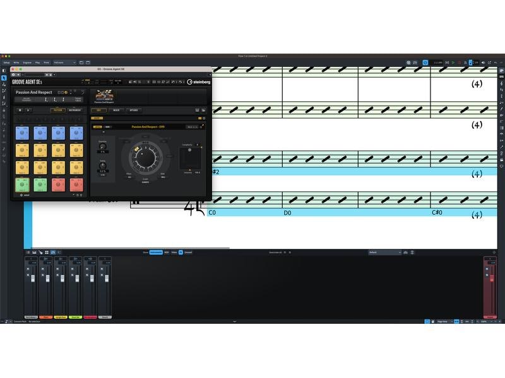Toggle left panel visibility icon
Screen dimensions: 505x378
[x=4, y=71]
